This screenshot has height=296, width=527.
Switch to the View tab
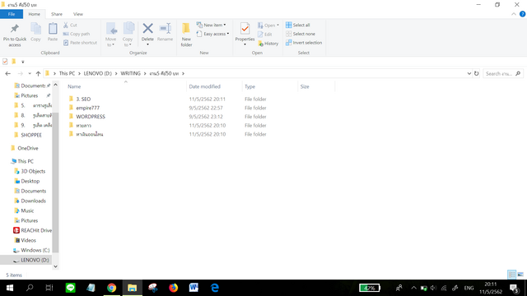coord(78,14)
